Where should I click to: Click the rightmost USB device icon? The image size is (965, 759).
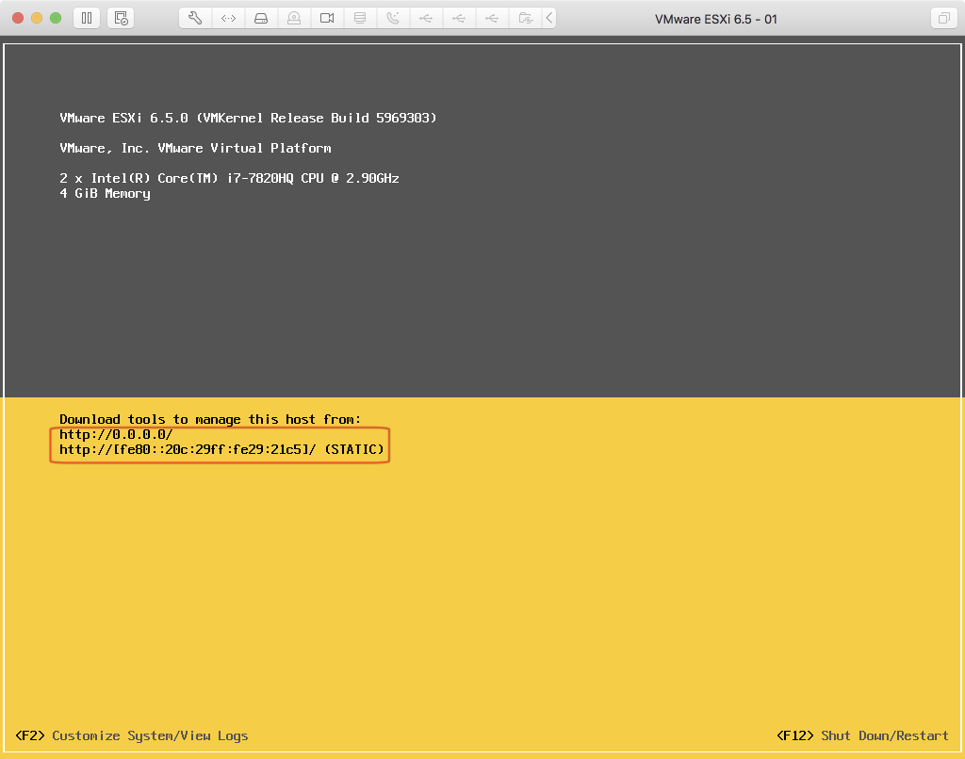click(x=492, y=18)
